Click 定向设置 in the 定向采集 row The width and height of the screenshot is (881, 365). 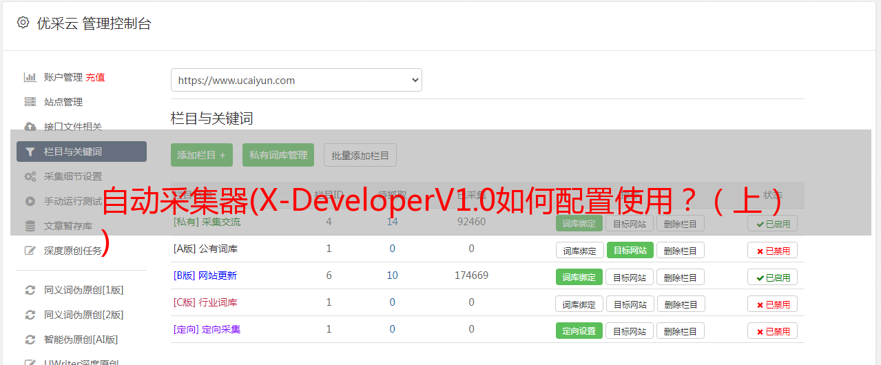579,331
